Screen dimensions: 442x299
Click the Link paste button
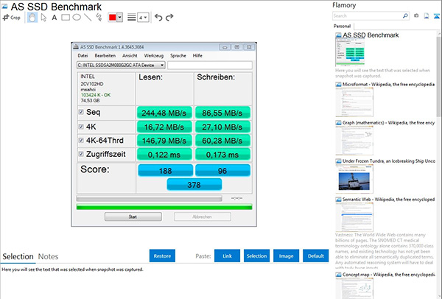pyautogui.click(x=227, y=256)
